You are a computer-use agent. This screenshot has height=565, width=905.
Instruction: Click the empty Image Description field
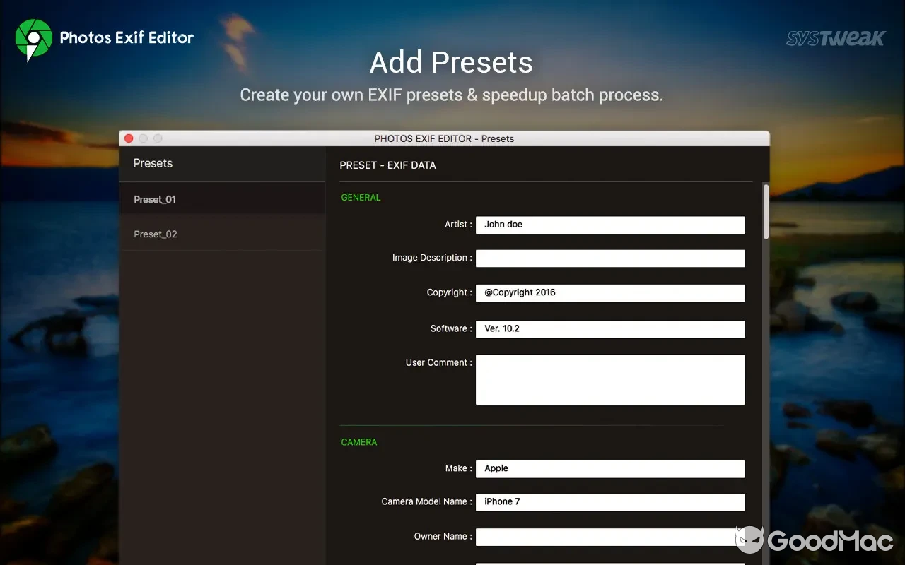[x=609, y=258]
